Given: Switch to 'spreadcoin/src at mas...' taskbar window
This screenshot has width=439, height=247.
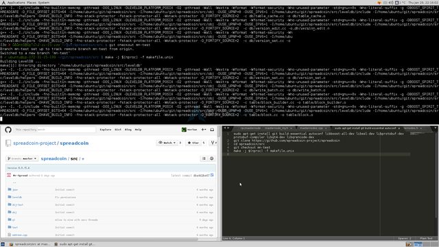Looking at the screenshot, I should [x=29, y=244].
